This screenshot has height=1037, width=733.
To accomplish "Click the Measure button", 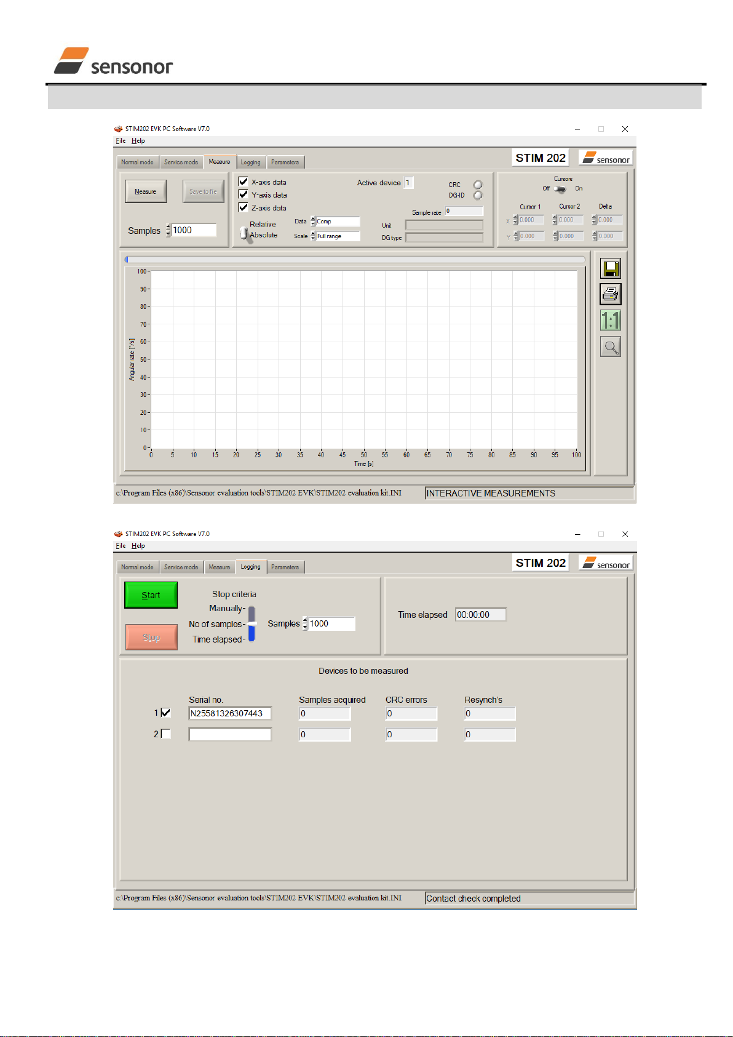I will pyautogui.click(x=146, y=191).
